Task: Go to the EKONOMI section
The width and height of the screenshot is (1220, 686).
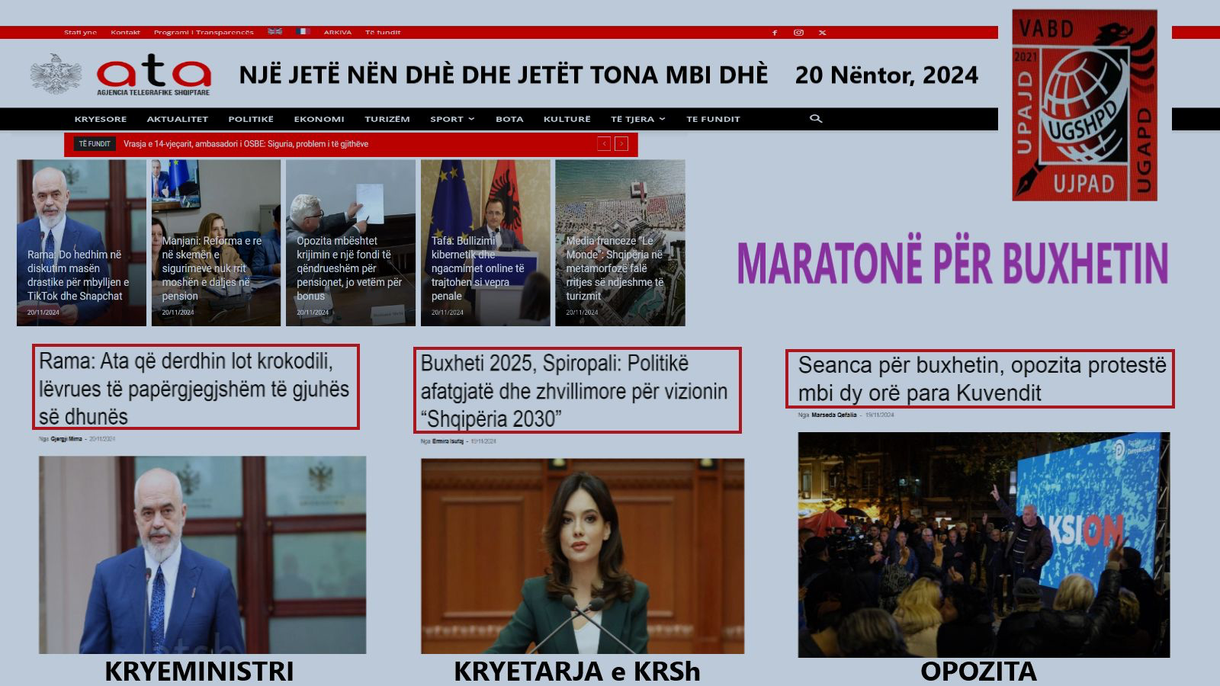Action: click(x=319, y=119)
